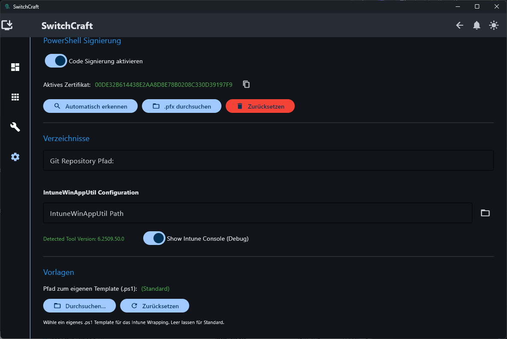Click IntuneWinAppUtil Configuration label
The height and width of the screenshot is (339, 507).
click(x=91, y=192)
